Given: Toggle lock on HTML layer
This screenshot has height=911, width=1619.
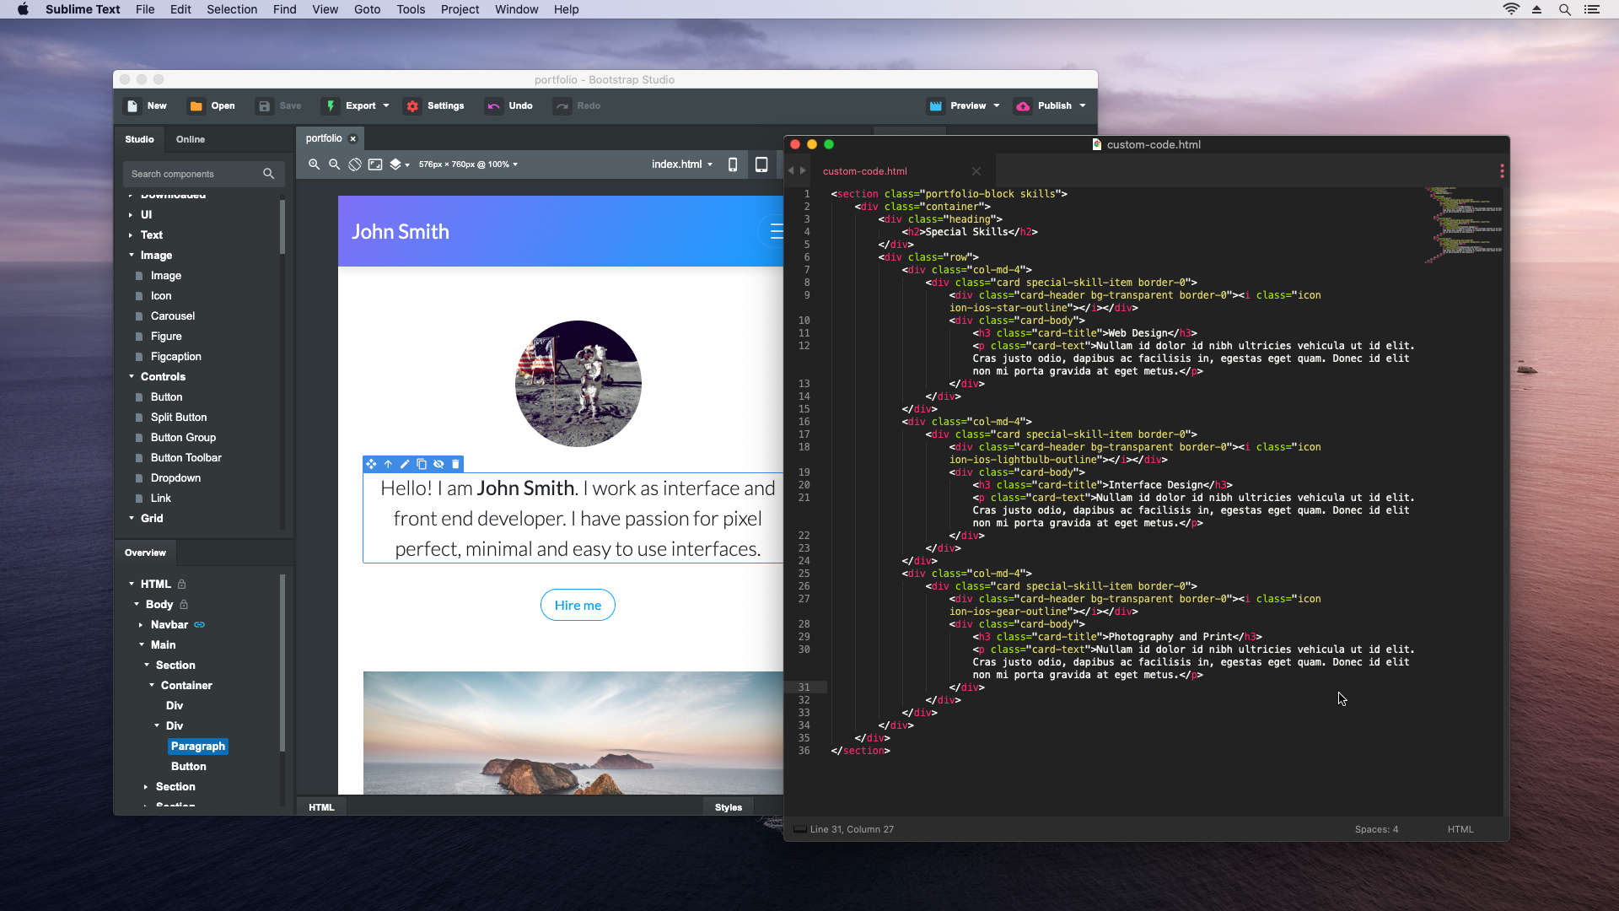Looking at the screenshot, I should pos(181,583).
